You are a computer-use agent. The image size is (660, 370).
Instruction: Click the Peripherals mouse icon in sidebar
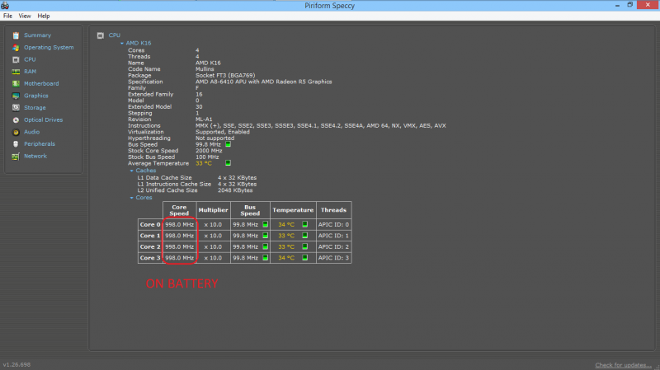16,143
